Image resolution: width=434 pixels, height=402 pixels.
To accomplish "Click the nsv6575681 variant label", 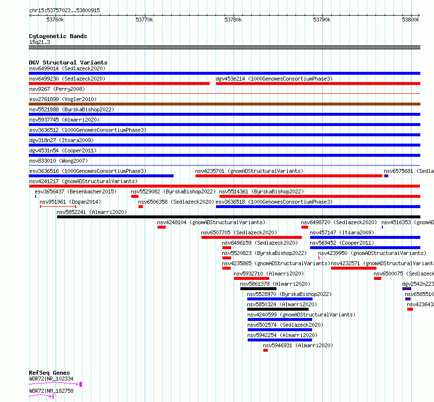I will [409, 171].
